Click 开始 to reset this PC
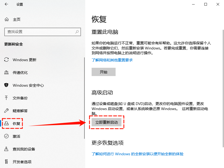The width and height of the screenshot is (224, 168). pyautogui.click(x=104, y=72)
